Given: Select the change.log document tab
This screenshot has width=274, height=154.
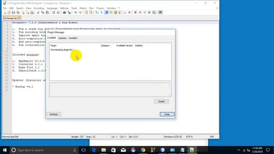Looking at the screenshot, I should (11, 18).
